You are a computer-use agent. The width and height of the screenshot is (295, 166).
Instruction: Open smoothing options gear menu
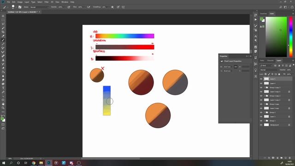coord(112,7)
